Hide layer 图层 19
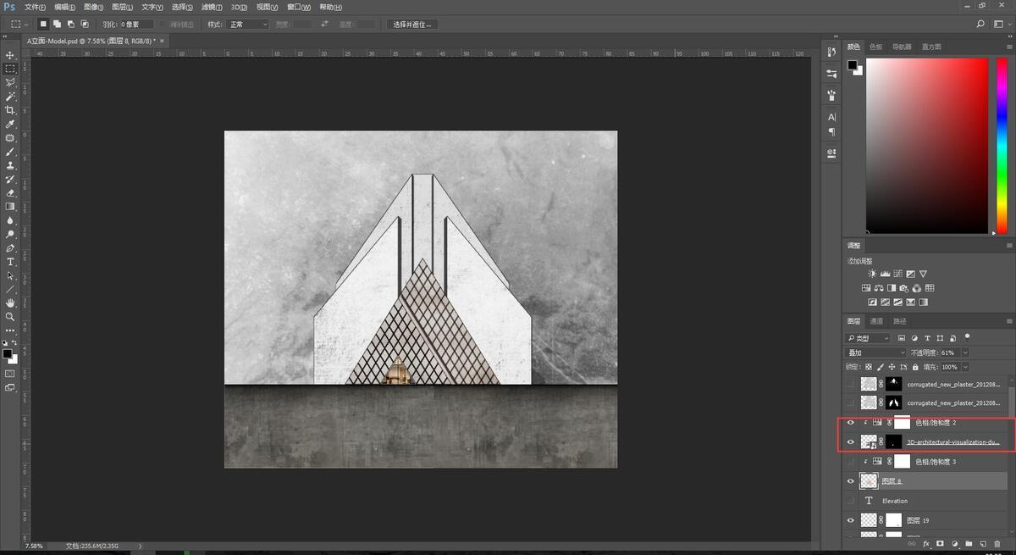 851,520
